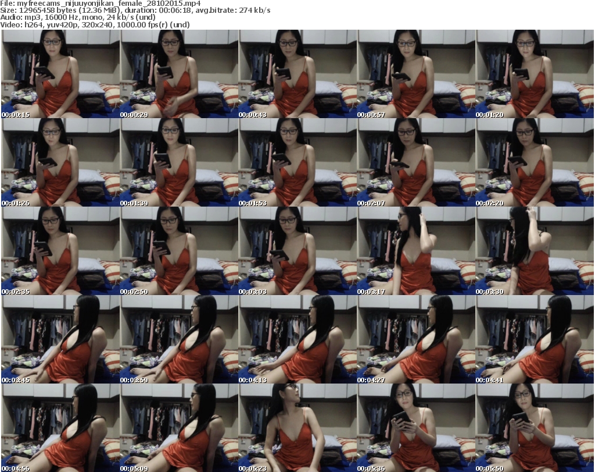Pick the preview frame 00:03:30
The height and width of the screenshot is (472, 595).
tap(535, 251)
